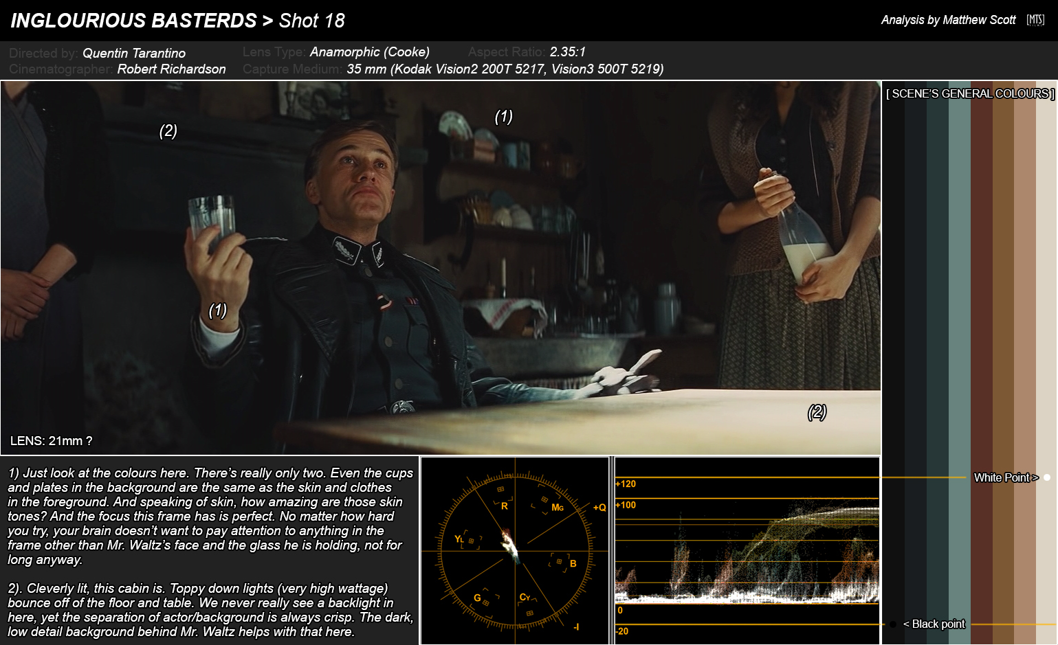Click the cinematographer name Robert Richardson
Image resolution: width=1058 pixels, height=645 pixels.
(x=171, y=69)
